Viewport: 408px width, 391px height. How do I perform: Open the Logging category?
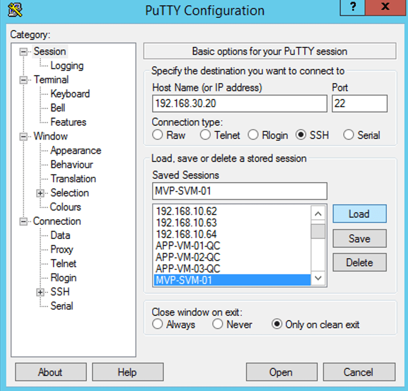67,65
